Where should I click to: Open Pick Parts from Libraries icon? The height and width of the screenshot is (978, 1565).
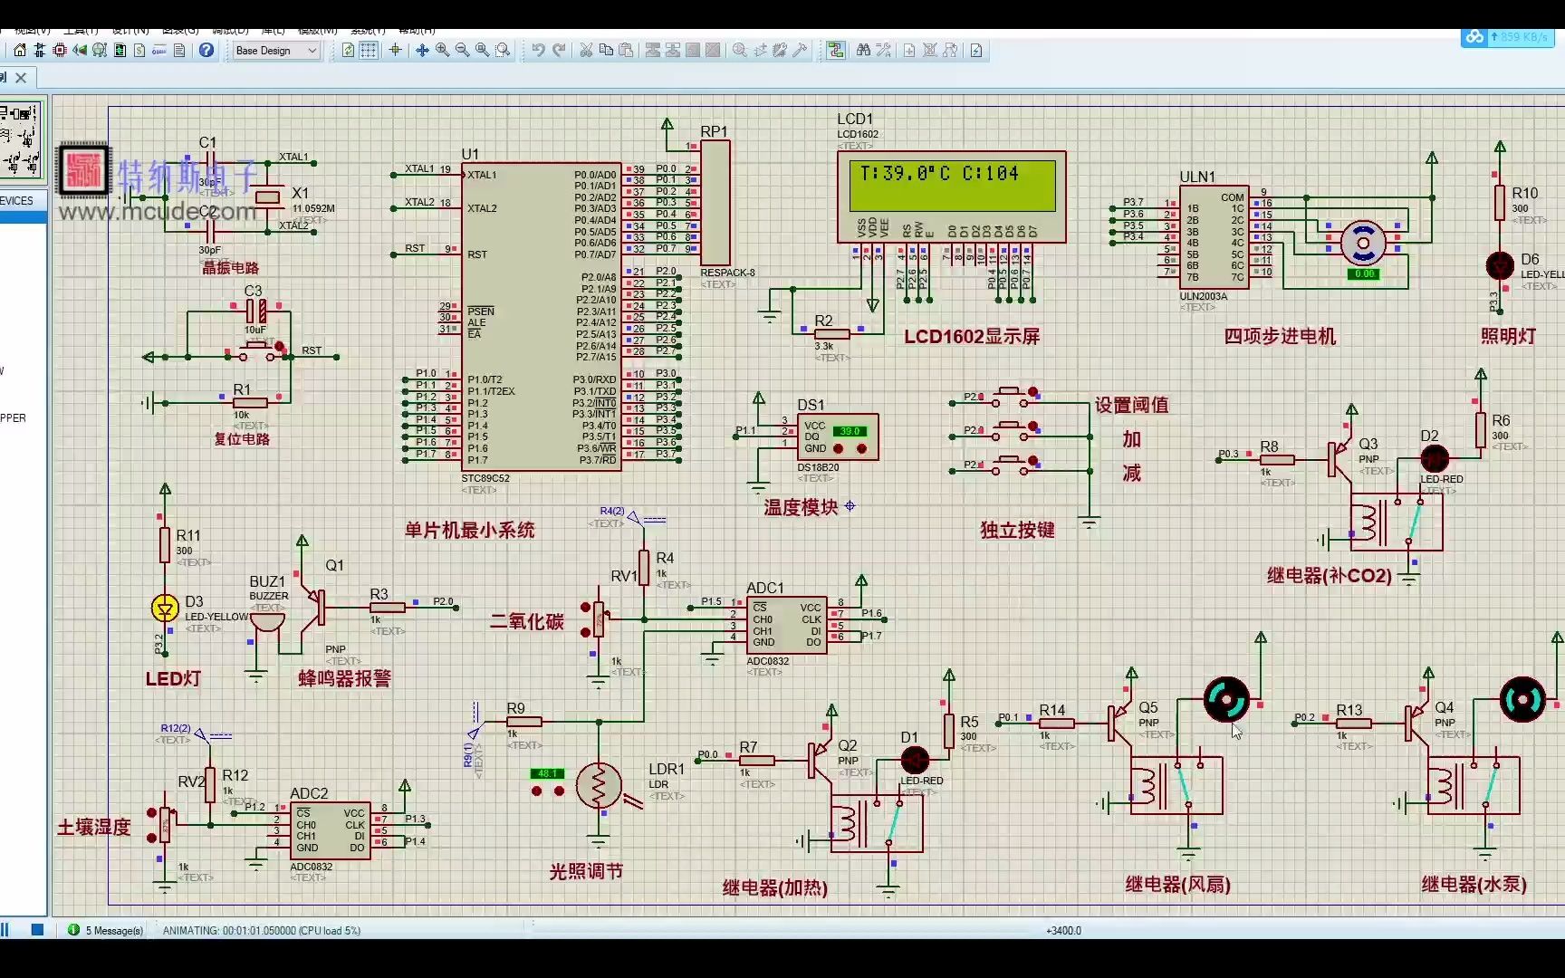(740, 51)
